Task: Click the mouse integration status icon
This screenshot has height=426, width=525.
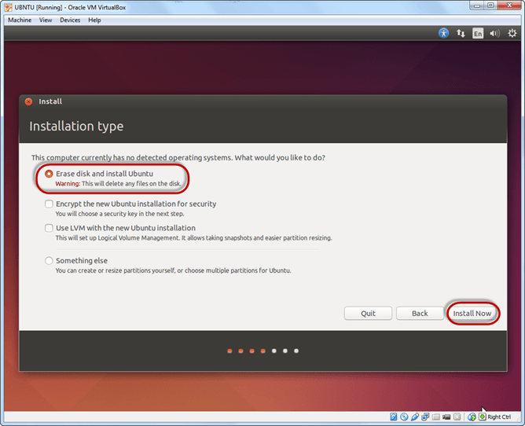Action: pyautogui.click(x=472, y=417)
